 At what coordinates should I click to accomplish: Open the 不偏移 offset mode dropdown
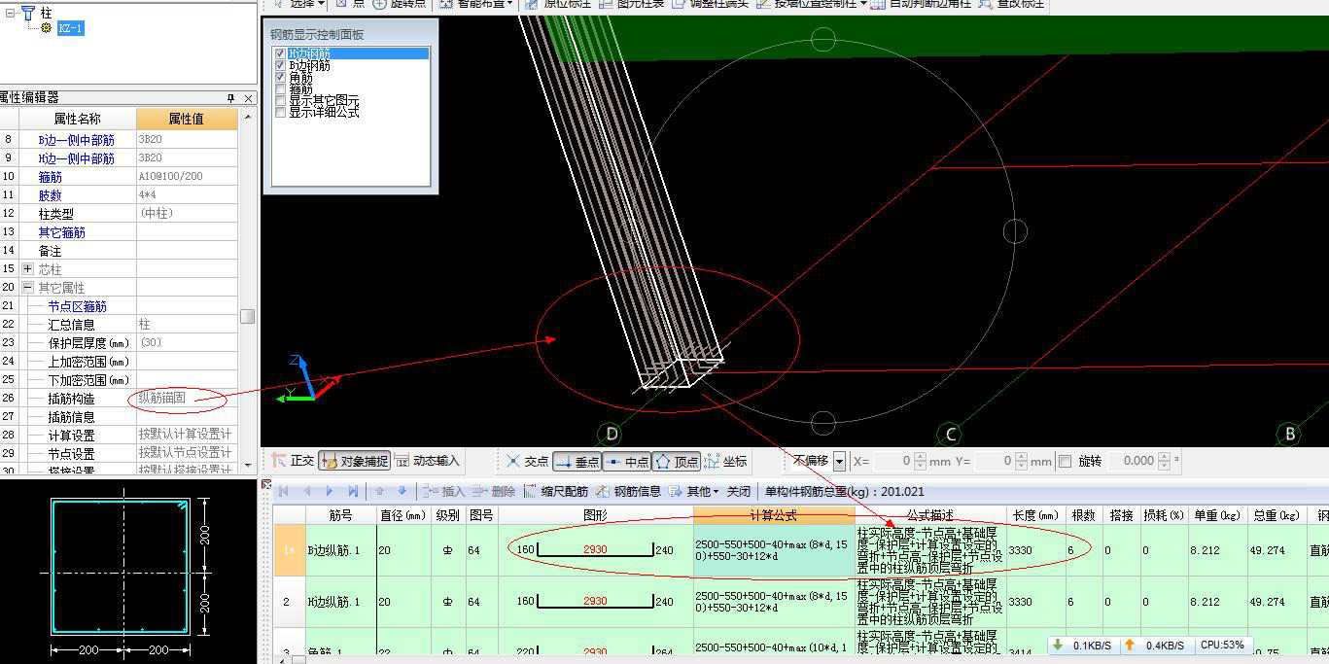coord(839,461)
